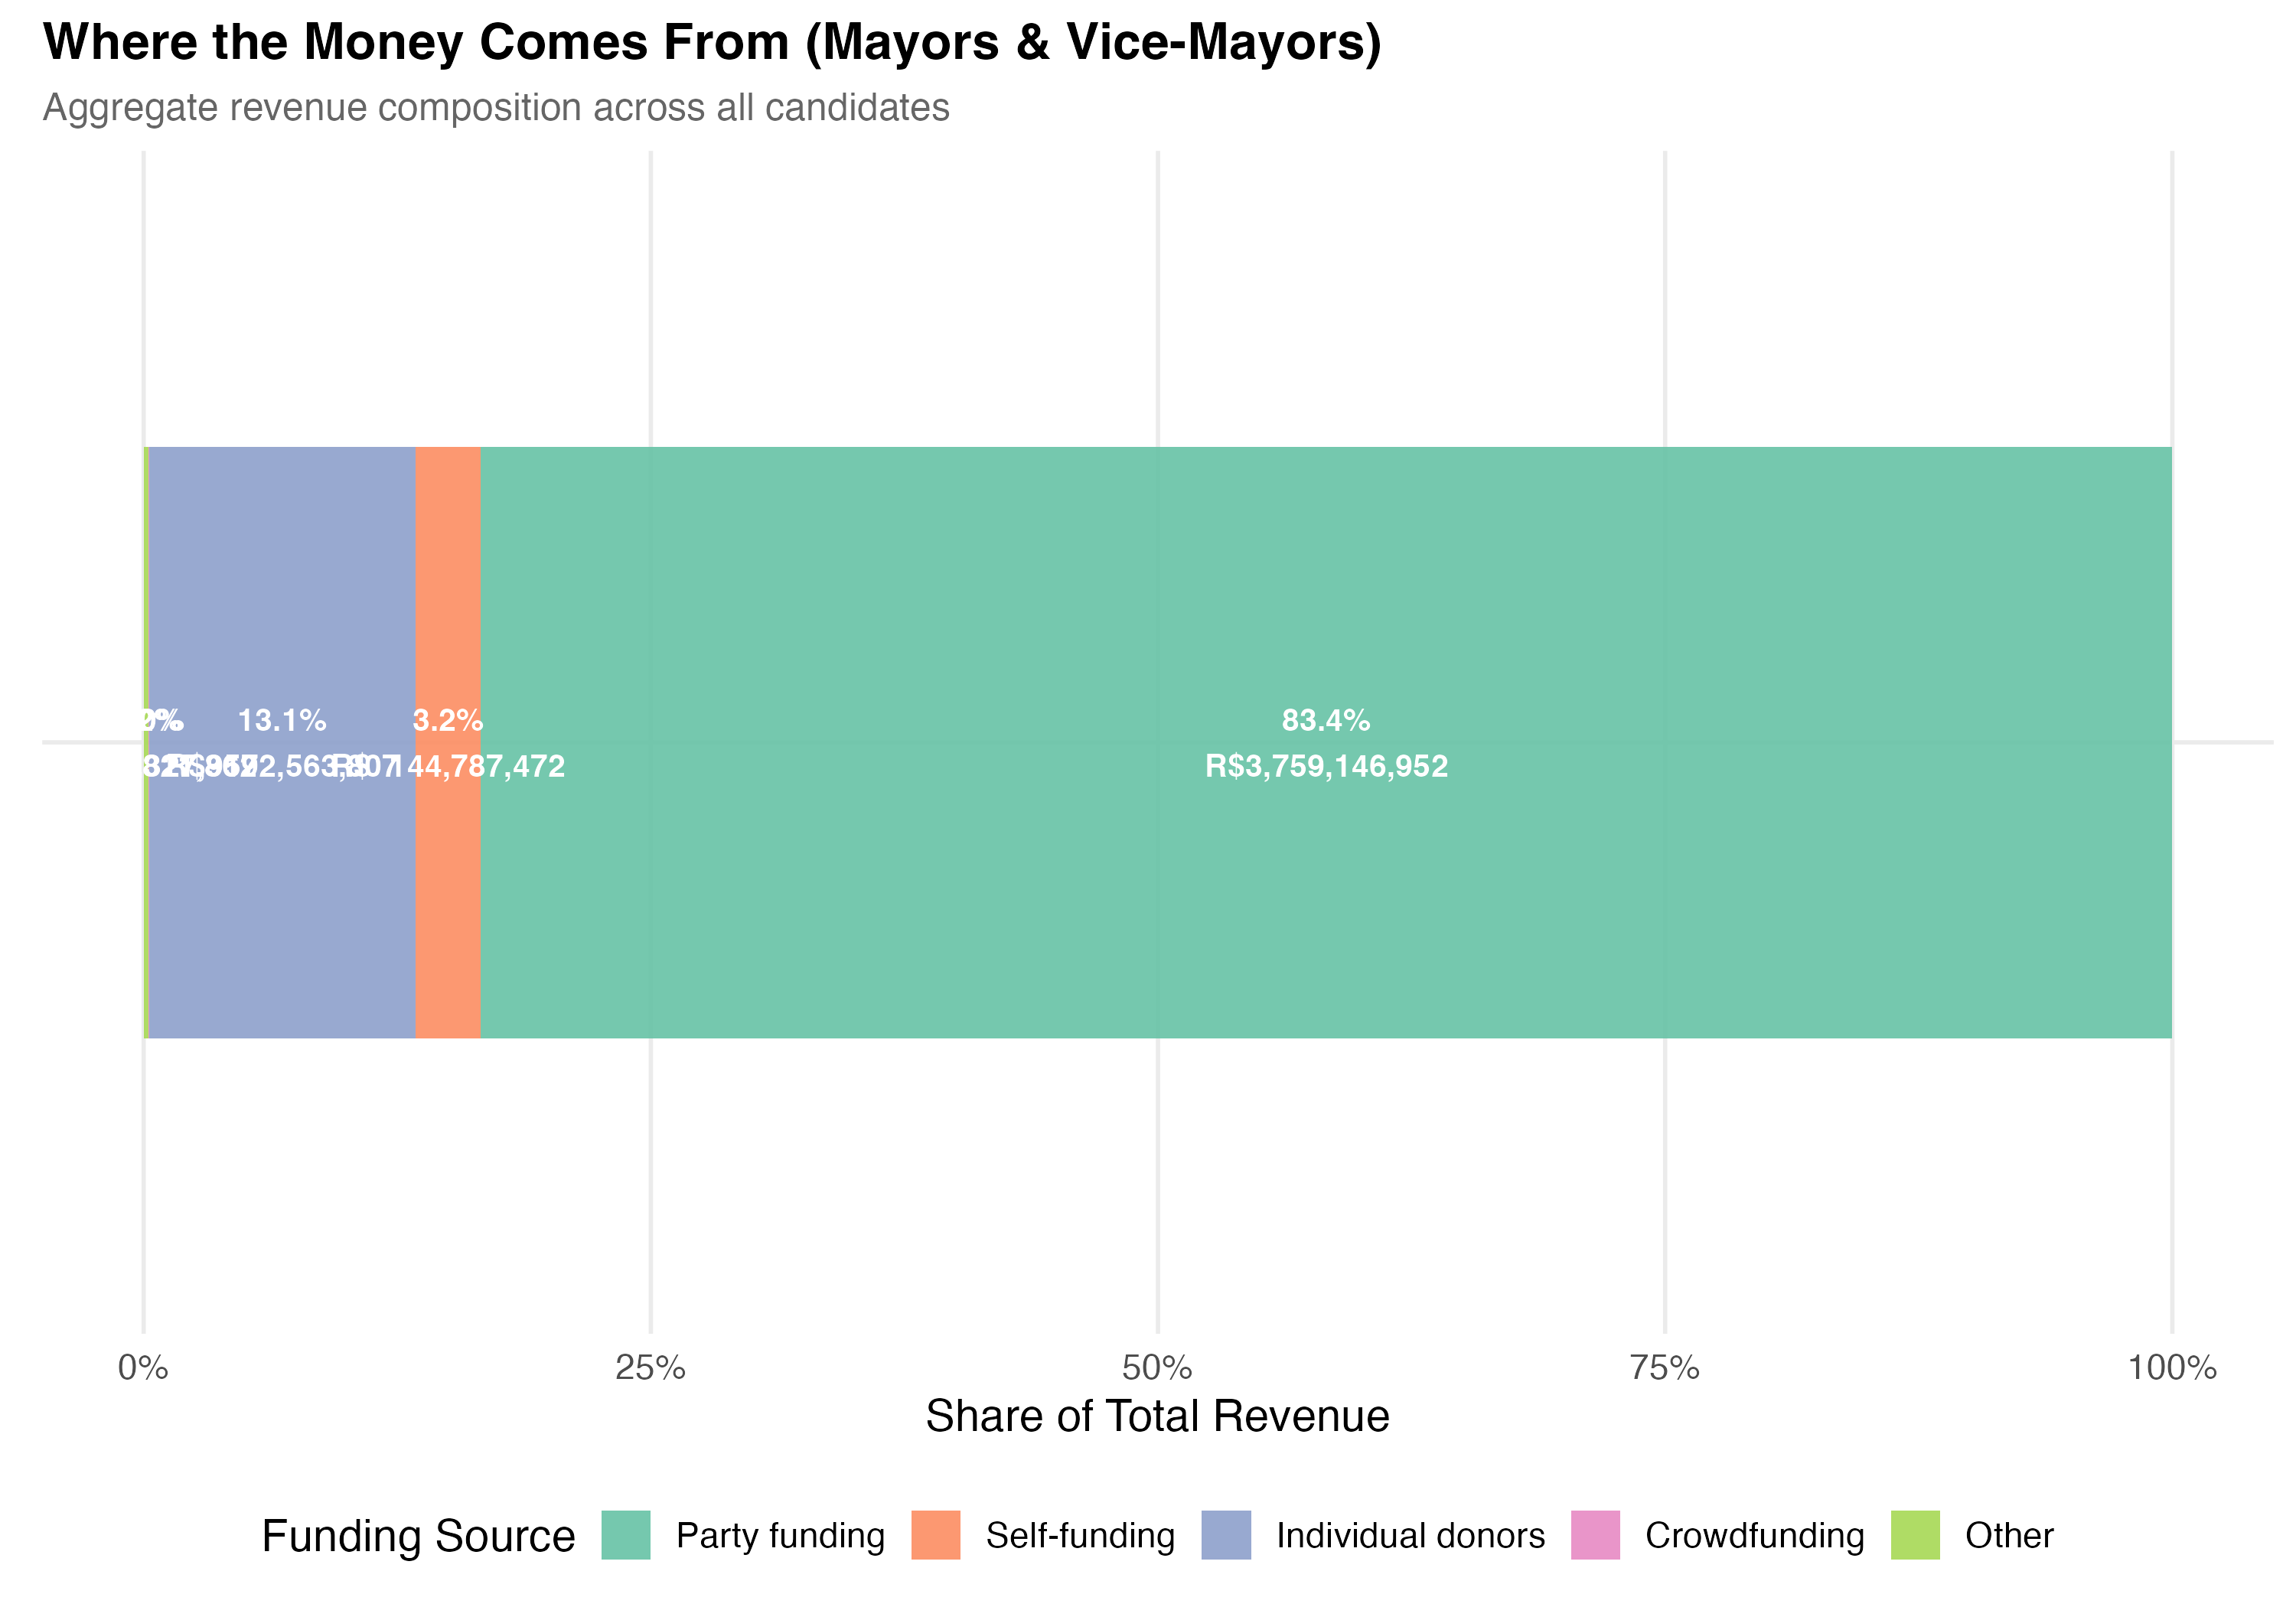Click the 50% axis tick label
The height and width of the screenshot is (1607, 2296).
(1157, 1368)
